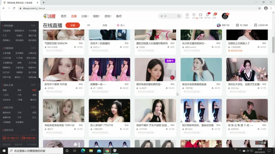Click stream title 气质款空姐 9266234
The image size is (275, 154).
click(56, 43)
